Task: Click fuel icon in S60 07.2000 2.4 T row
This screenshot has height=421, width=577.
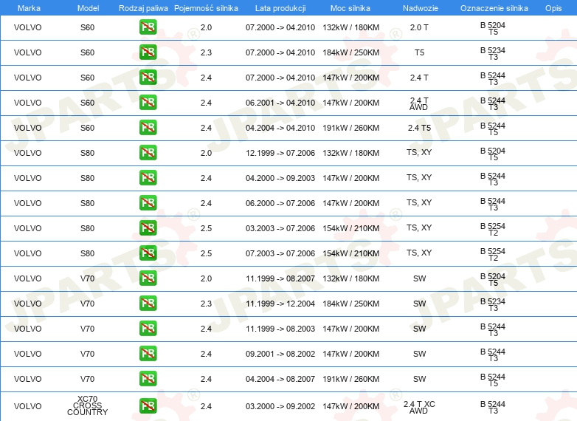Action: (x=148, y=78)
